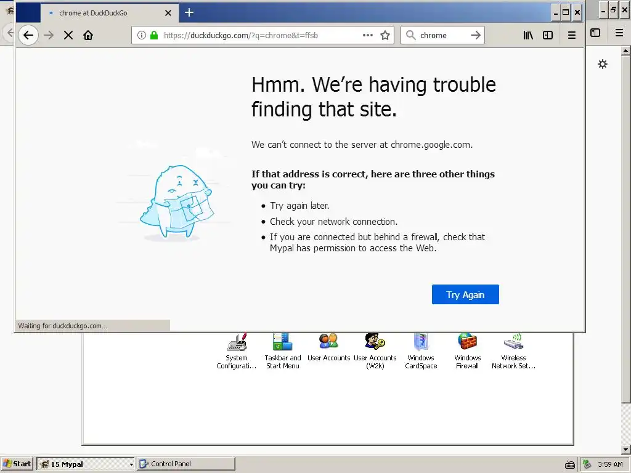
Task: Click the gear settings icon in background window
Action: click(603, 64)
